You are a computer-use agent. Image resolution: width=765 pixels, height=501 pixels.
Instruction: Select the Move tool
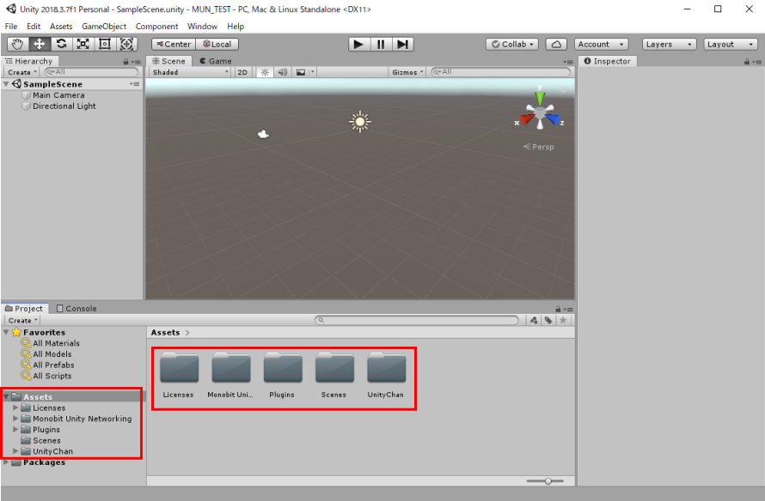click(x=39, y=45)
